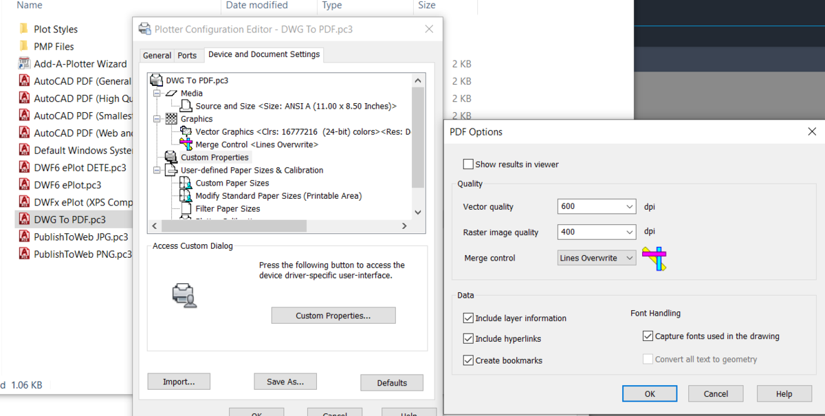Click the tree view horizontal scrollbar

coord(278,226)
